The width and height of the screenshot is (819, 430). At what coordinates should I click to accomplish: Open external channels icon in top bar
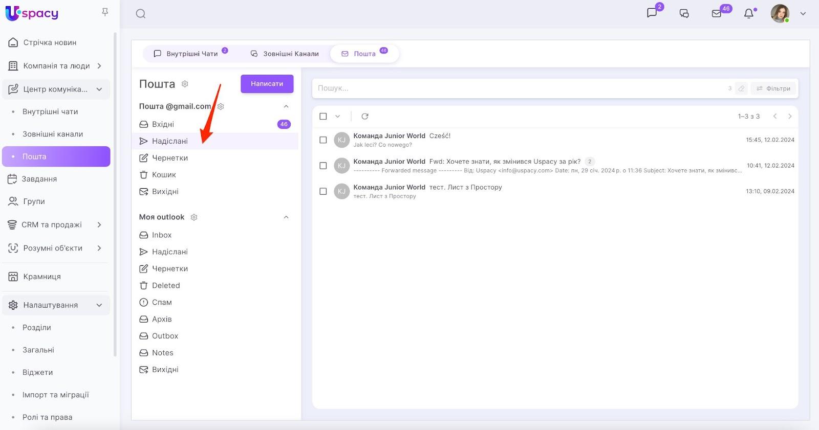(x=684, y=13)
